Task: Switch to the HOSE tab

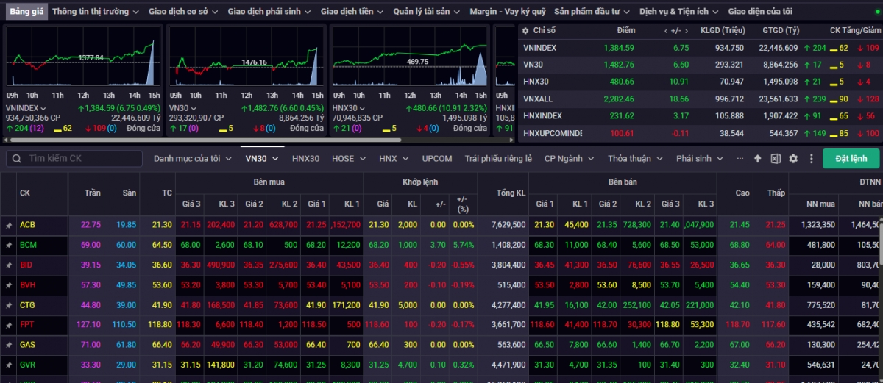Action: pos(349,158)
